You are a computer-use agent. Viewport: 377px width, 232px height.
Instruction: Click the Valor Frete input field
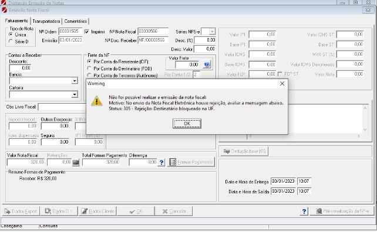[x=187, y=64]
